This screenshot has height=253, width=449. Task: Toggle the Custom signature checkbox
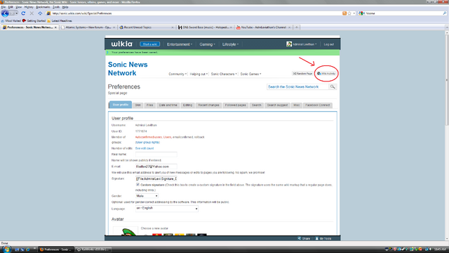138,185
